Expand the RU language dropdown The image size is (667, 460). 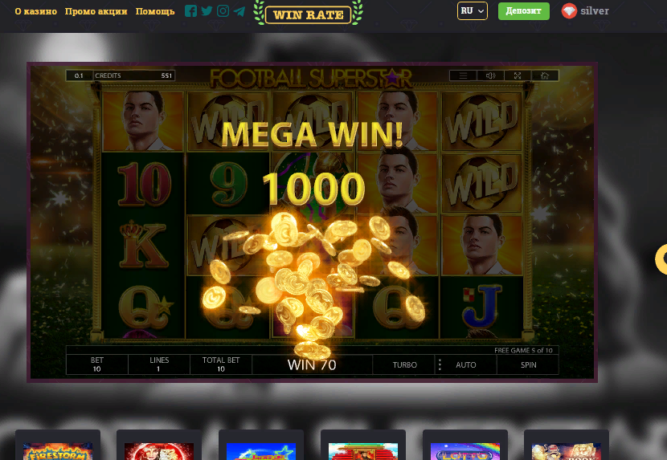[473, 11]
